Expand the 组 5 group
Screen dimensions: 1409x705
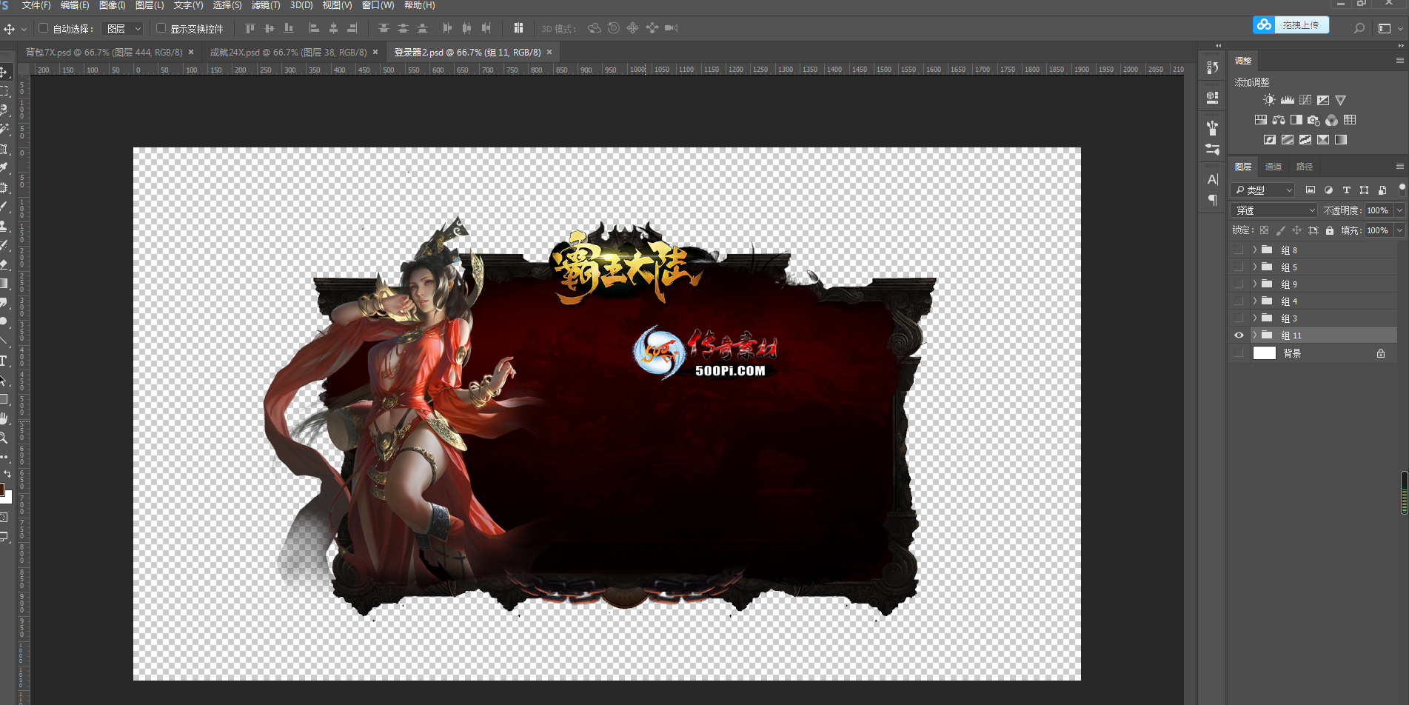(1255, 267)
